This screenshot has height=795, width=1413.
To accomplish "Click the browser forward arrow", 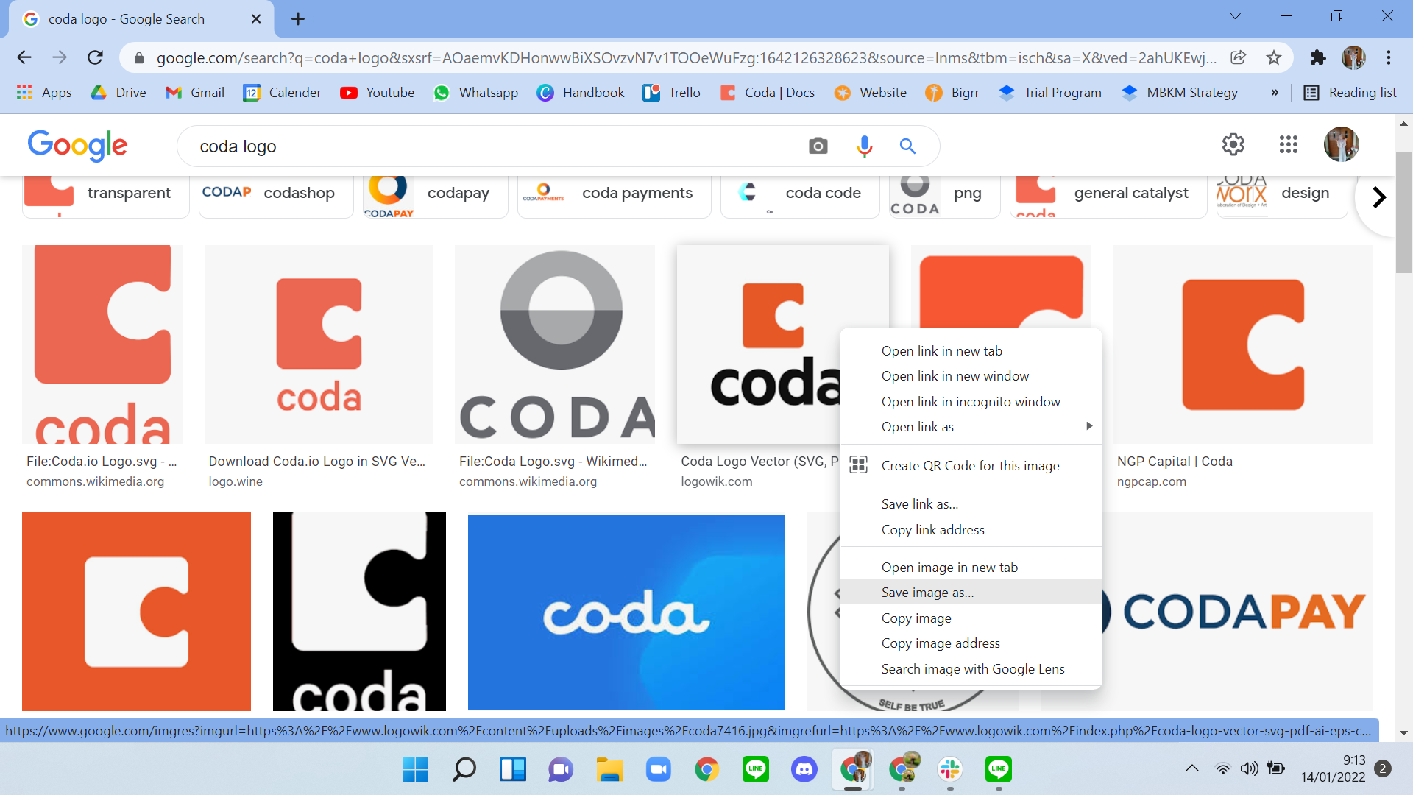I will pyautogui.click(x=60, y=57).
